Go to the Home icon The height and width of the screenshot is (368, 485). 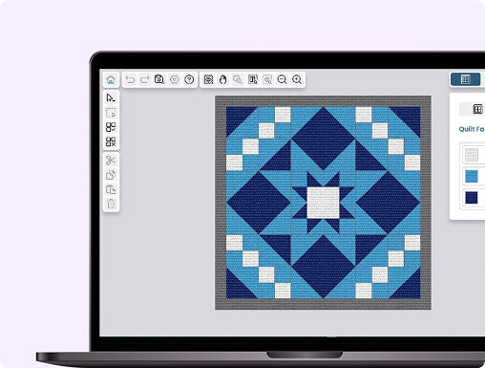tap(111, 79)
